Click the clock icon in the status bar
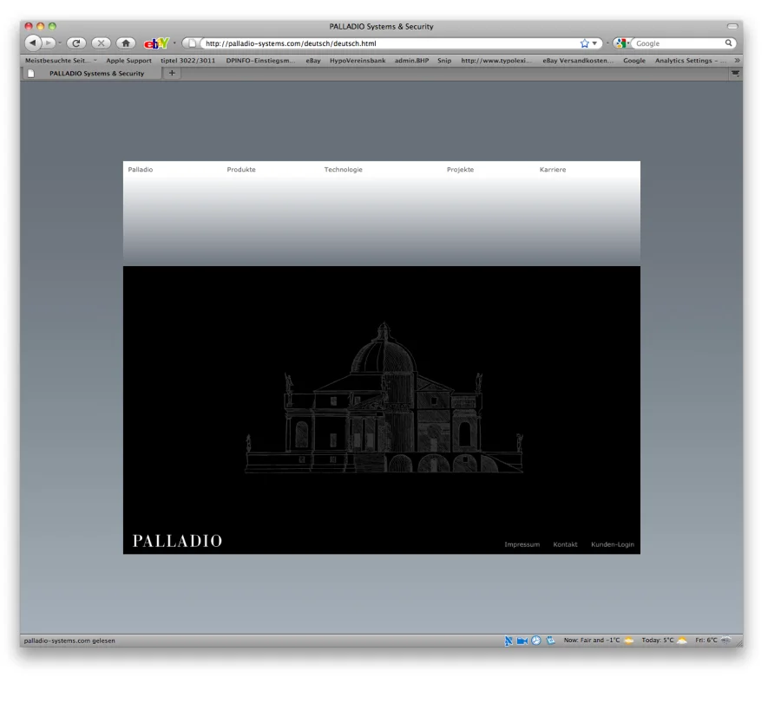The image size is (781, 703). [x=536, y=641]
